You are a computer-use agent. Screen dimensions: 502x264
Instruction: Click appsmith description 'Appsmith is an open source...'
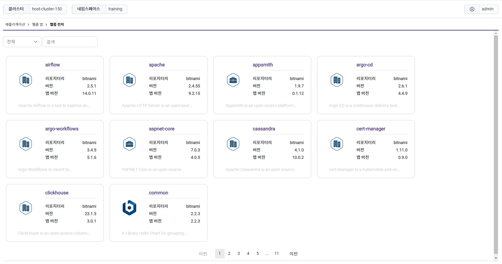pos(261,105)
